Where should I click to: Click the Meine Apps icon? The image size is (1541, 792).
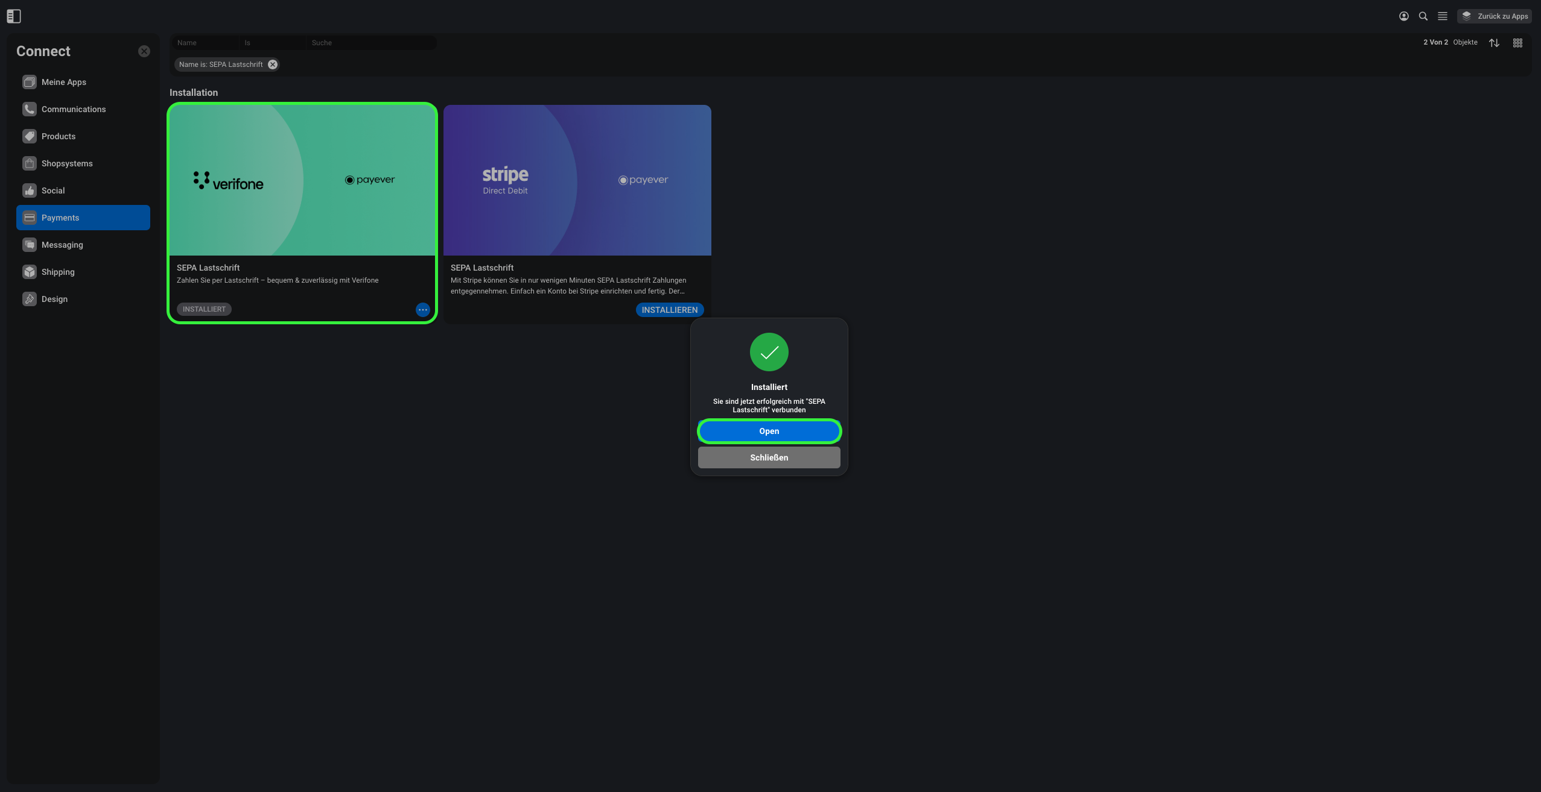[30, 82]
